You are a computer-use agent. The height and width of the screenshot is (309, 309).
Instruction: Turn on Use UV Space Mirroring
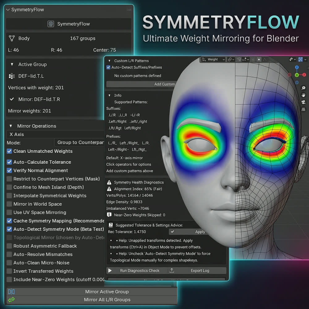click(x=9, y=212)
